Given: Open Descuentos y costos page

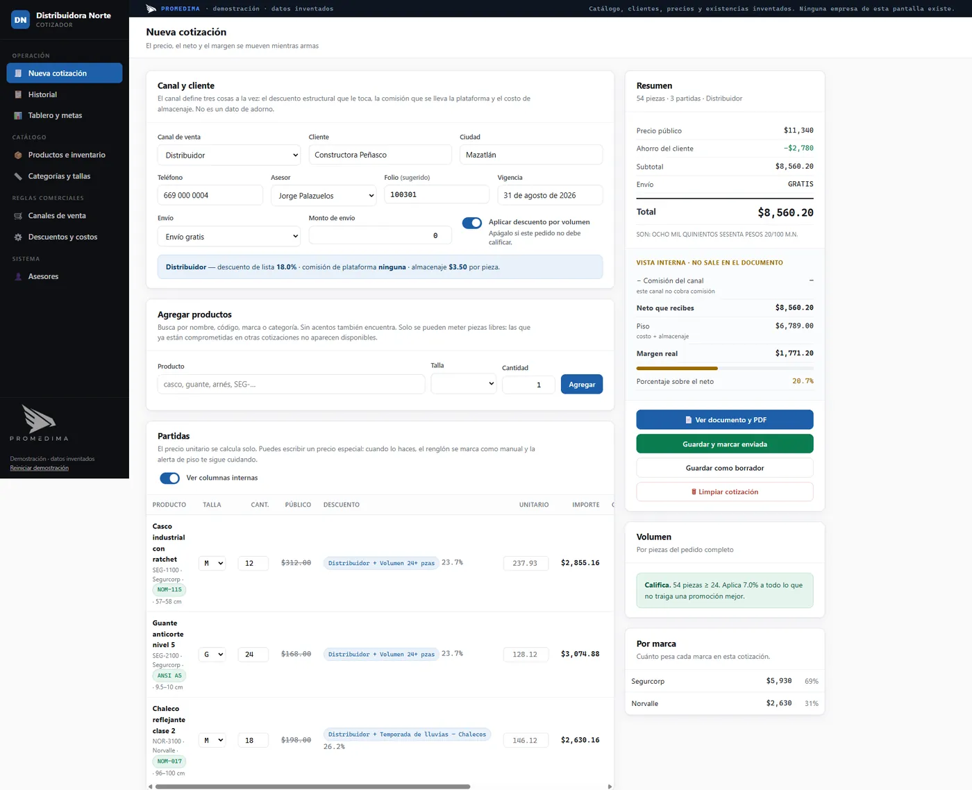Looking at the screenshot, I should [x=65, y=237].
